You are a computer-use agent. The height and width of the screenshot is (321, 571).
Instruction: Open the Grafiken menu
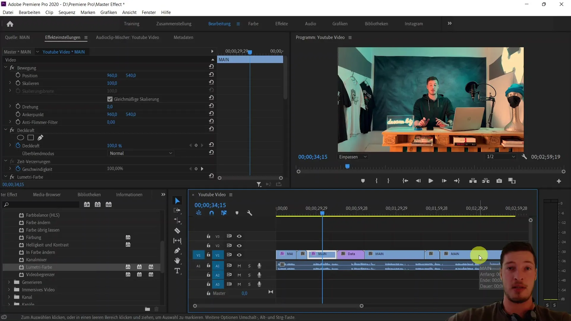[x=109, y=12]
